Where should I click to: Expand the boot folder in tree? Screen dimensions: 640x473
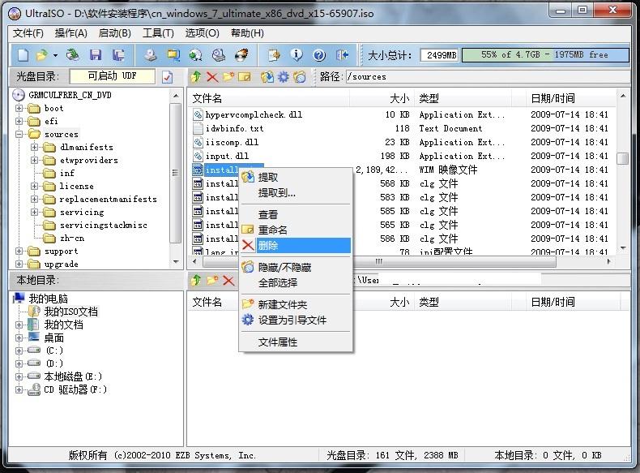[19, 109]
